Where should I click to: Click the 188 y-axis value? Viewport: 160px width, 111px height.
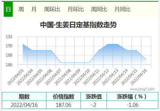click(9, 55)
